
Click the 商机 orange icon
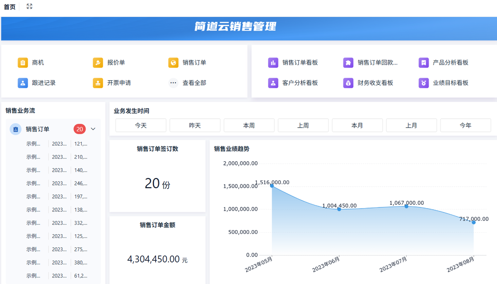pos(23,63)
